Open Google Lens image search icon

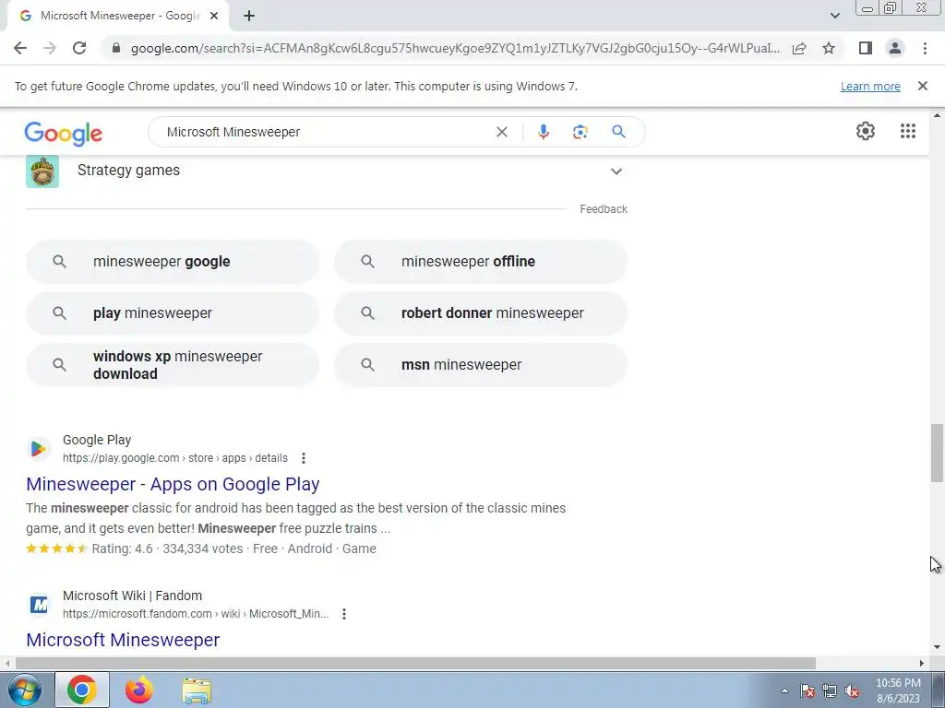pos(580,132)
